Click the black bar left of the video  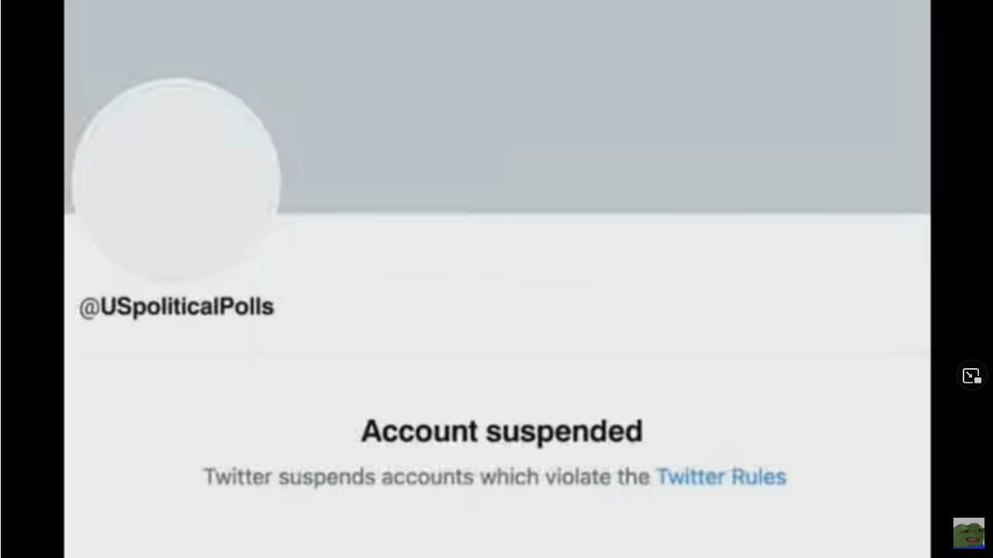click(32, 279)
